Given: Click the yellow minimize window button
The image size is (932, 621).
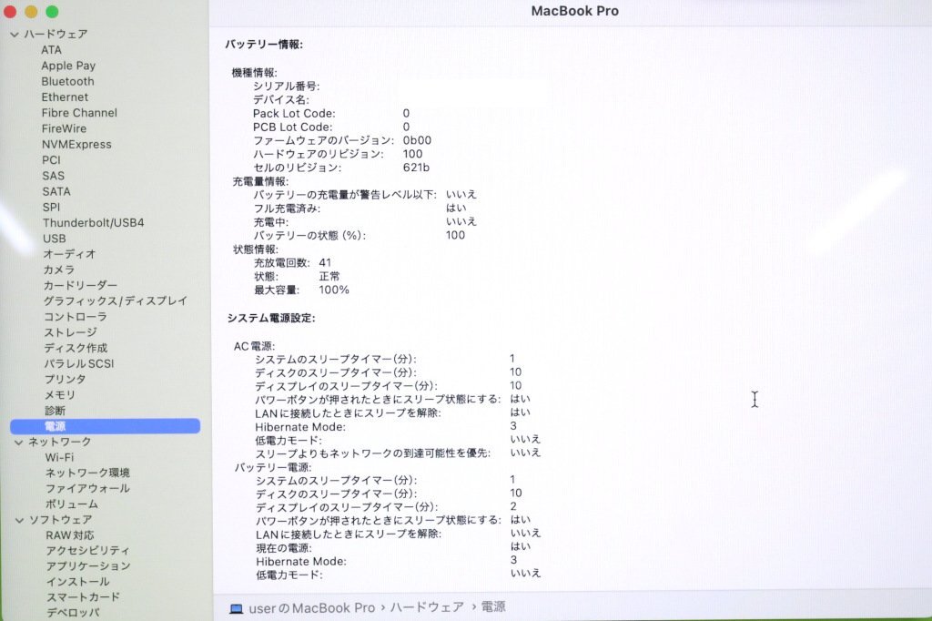Looking at the screenshot, I should point(31,11).
